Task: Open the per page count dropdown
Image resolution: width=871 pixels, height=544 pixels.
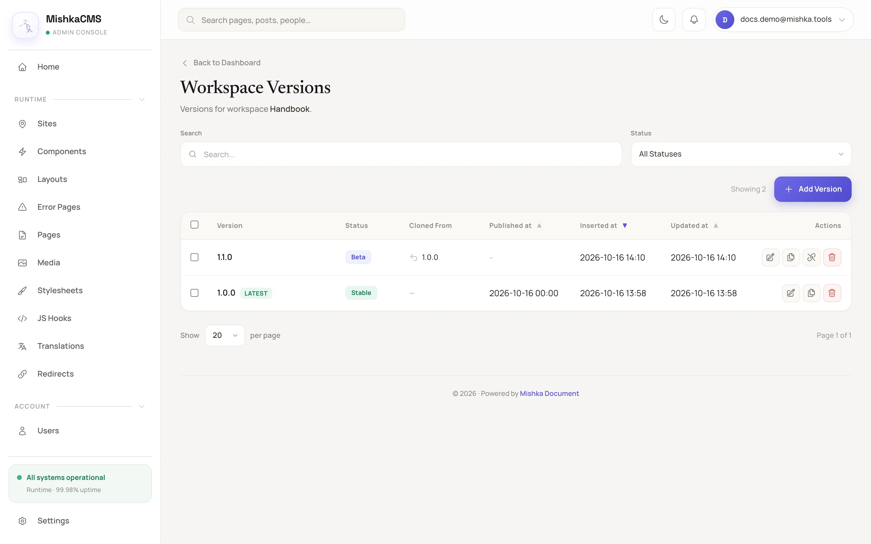Action: pos(225,335)
